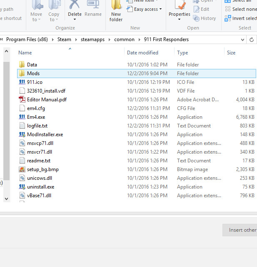Image resolution: width=257 pixels, height=267 pixels.
Task: Go to common in breadcrumb
Action: 124,39
